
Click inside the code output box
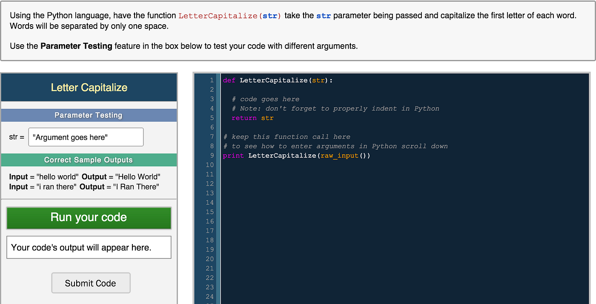pos(89,247)
